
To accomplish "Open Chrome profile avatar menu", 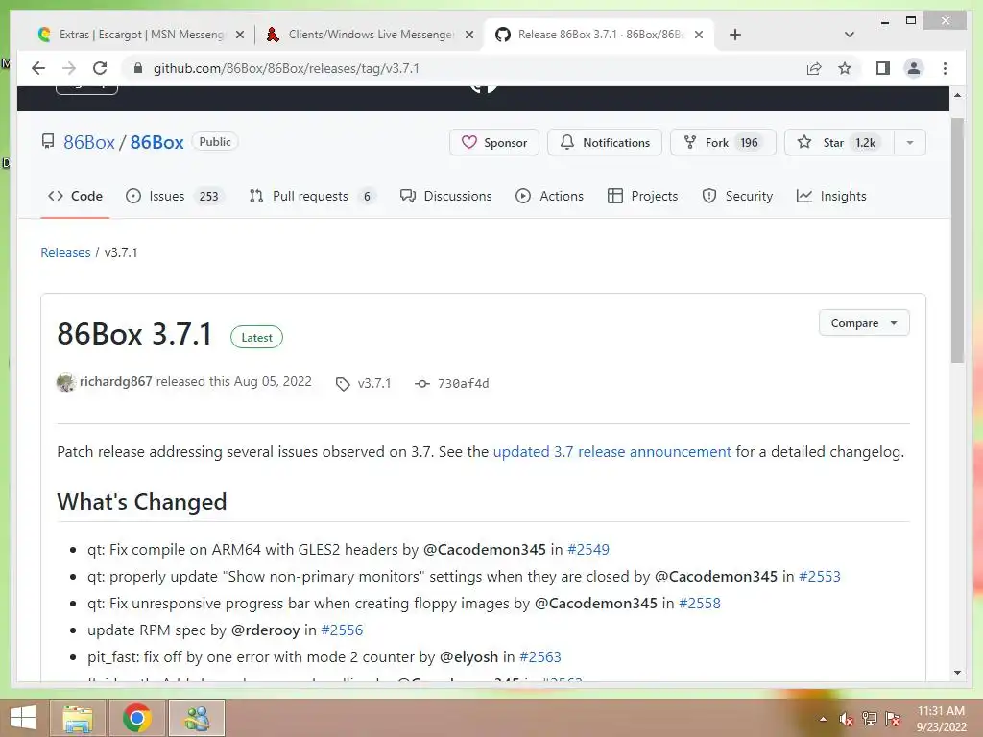I will (914, 68).
